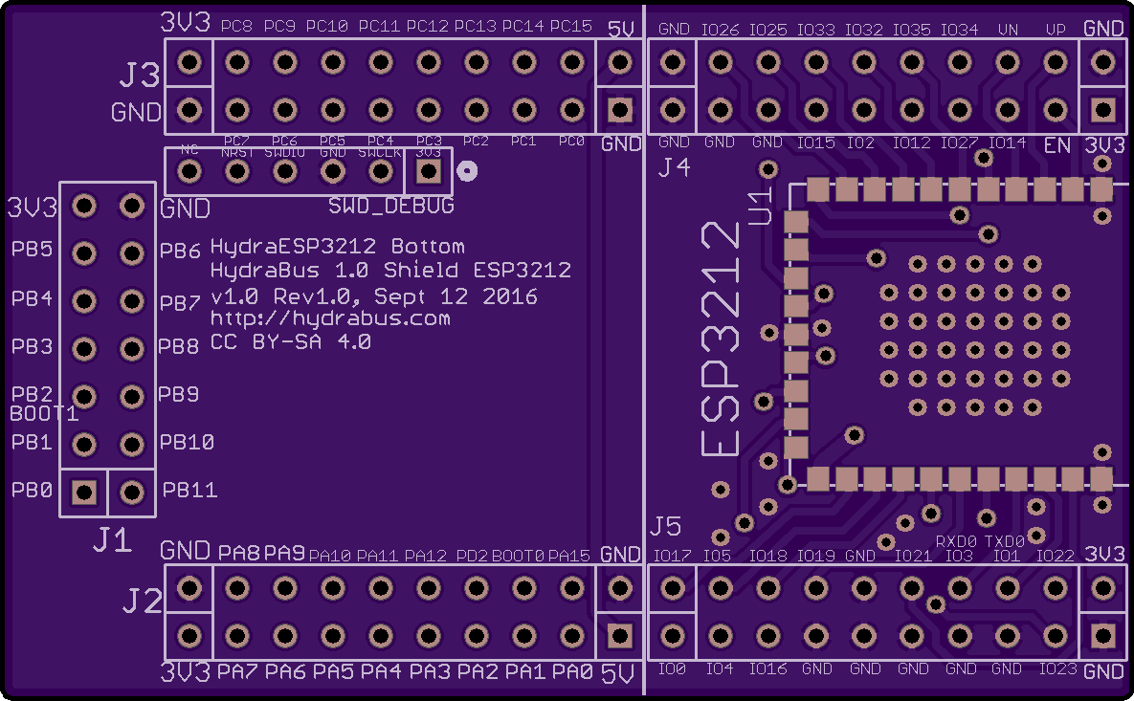
Task: Click the PC0 pin label
Action: tap(570, 141)
